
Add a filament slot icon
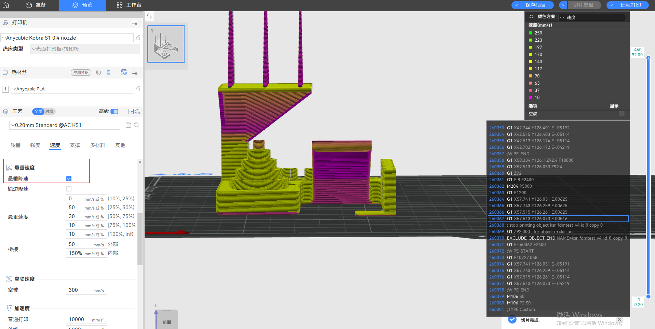[99, 72]
